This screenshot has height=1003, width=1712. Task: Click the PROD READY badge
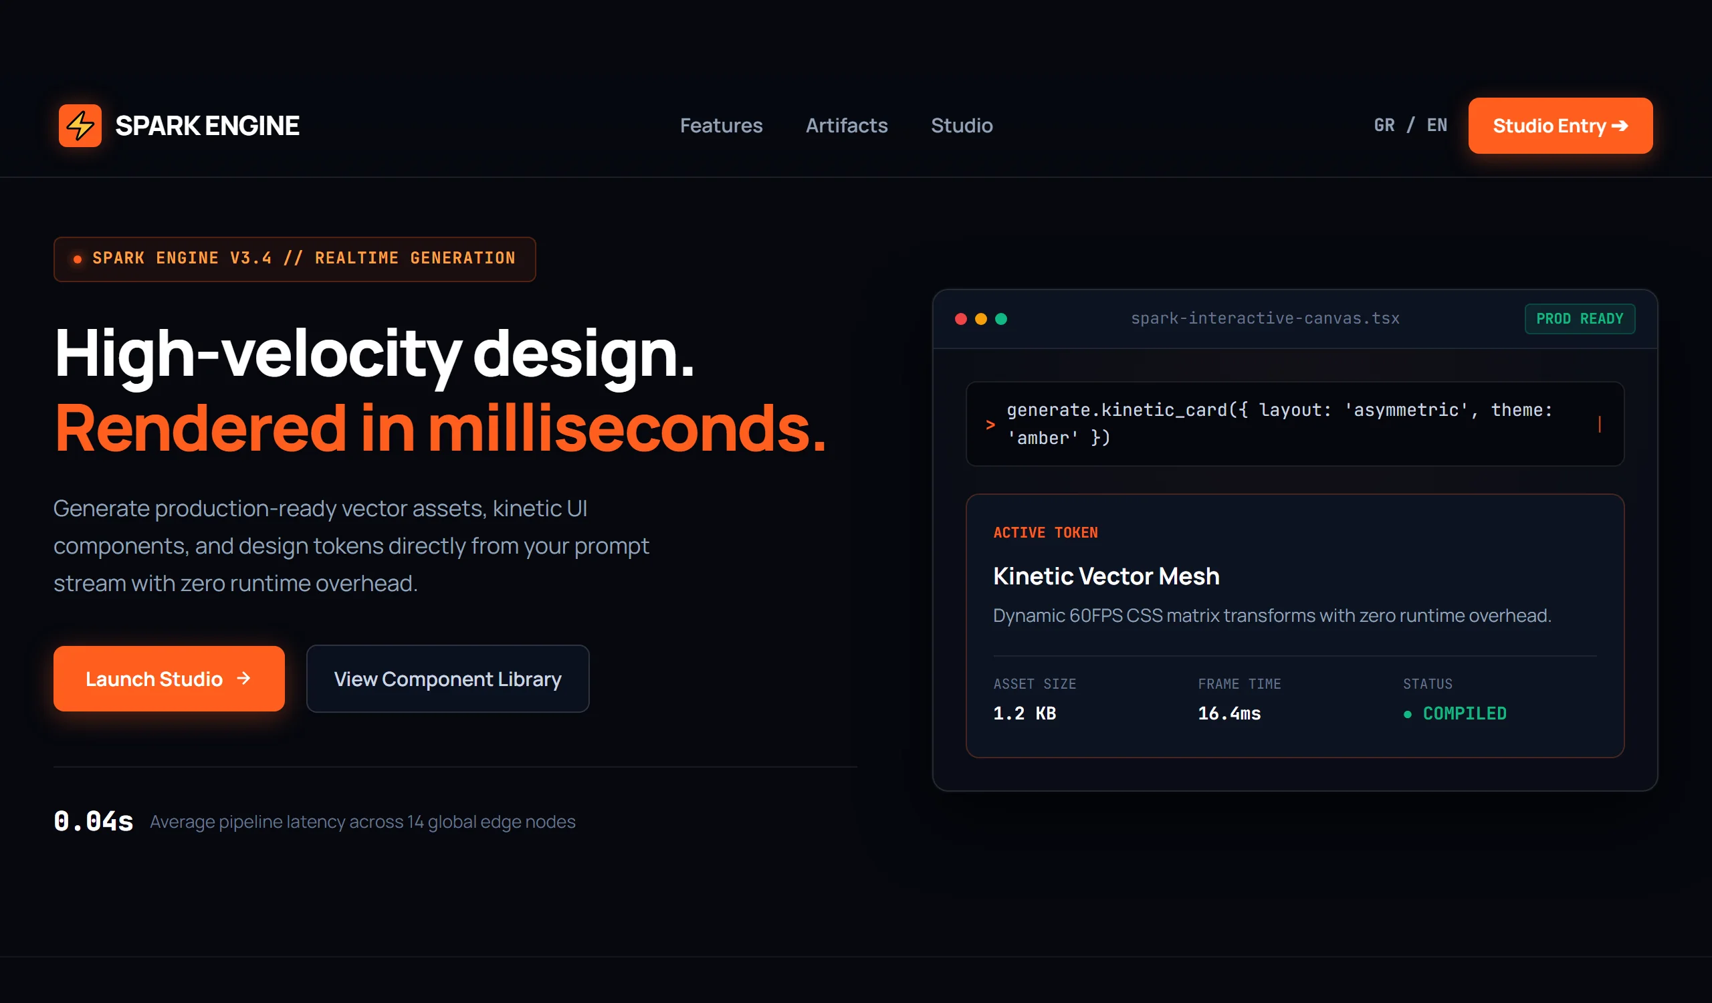(1580, 319)
